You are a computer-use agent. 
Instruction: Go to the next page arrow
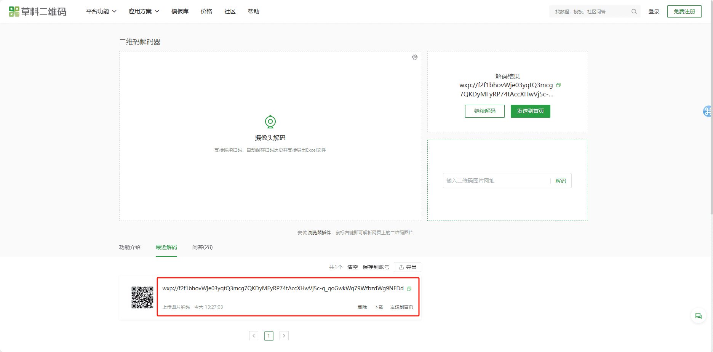[284, 336]
